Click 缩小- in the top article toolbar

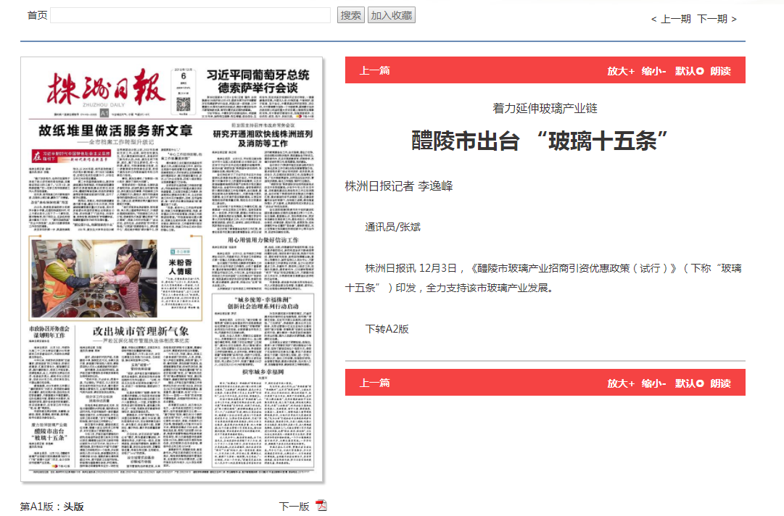click(x=653, y=70)
